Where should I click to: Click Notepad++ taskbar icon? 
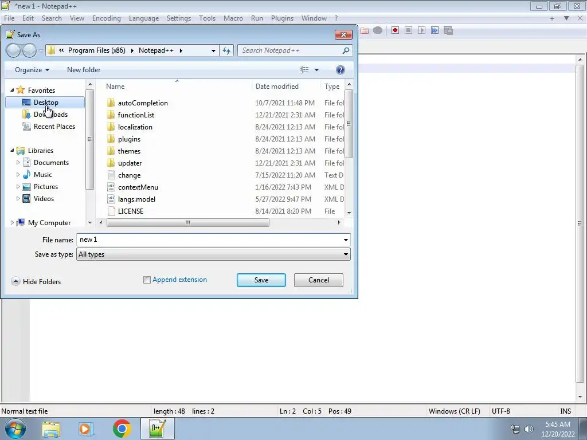point(157,429)
